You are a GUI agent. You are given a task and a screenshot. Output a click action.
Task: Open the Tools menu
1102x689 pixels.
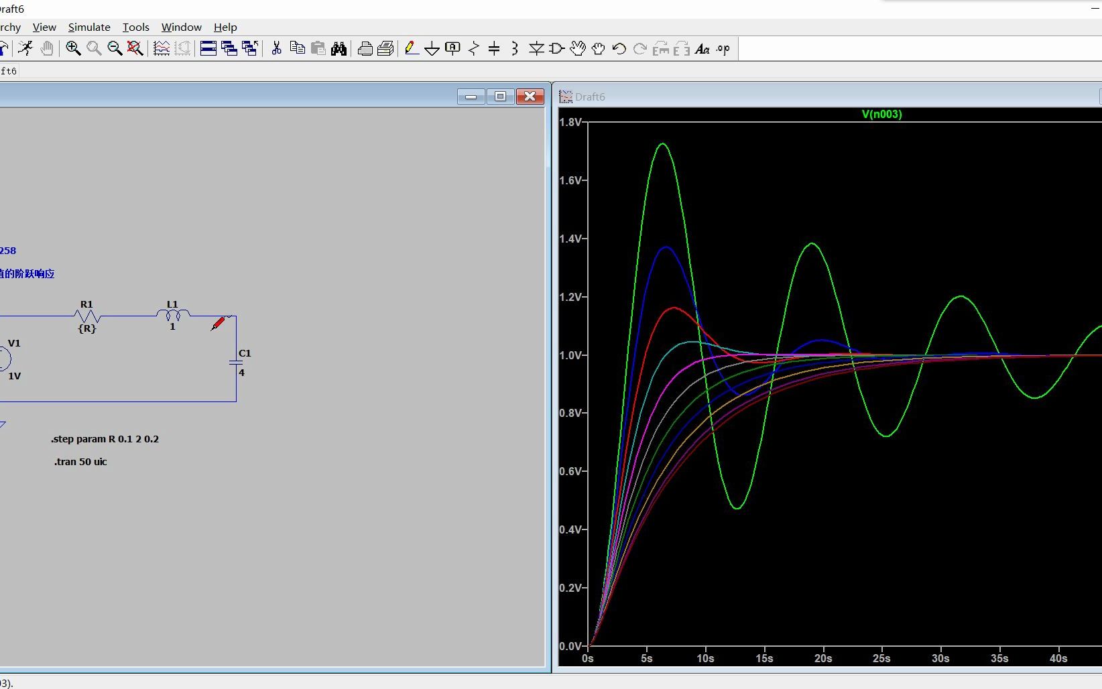[135, 27]
